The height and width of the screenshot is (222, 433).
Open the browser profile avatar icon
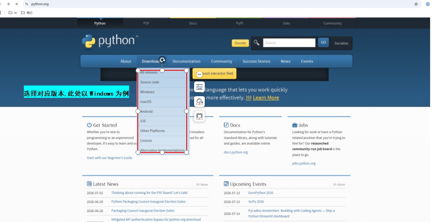tap(428, 4)
